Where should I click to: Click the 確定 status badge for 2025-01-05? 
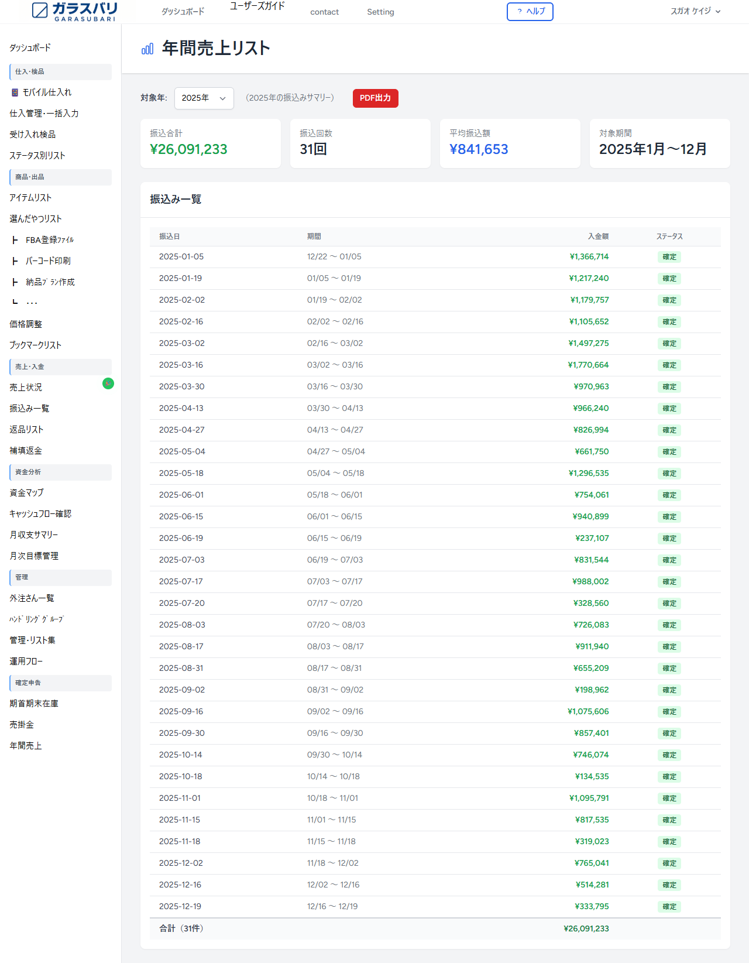[669, 257]
